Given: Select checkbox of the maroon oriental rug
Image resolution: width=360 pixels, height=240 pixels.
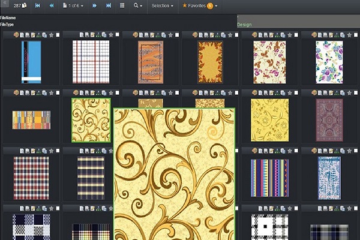Looking at the screenshot, I should pyautogui.click(x=356, y=93).
